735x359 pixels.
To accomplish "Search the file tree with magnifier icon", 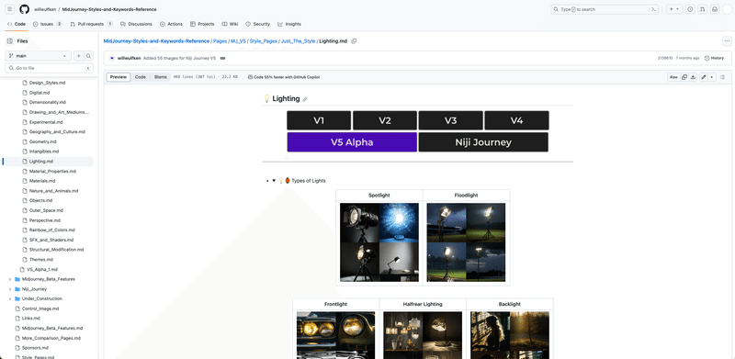I will [88, 56].
